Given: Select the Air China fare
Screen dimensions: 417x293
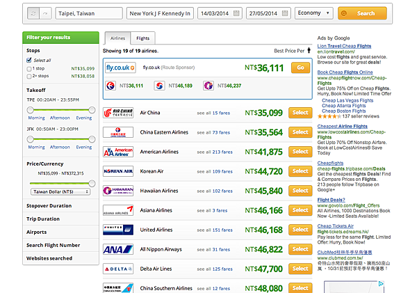Looking at the screenshot, I should pos(300,113).
